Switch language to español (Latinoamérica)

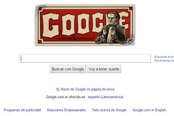pyautogui.click(x=106, y=97)
